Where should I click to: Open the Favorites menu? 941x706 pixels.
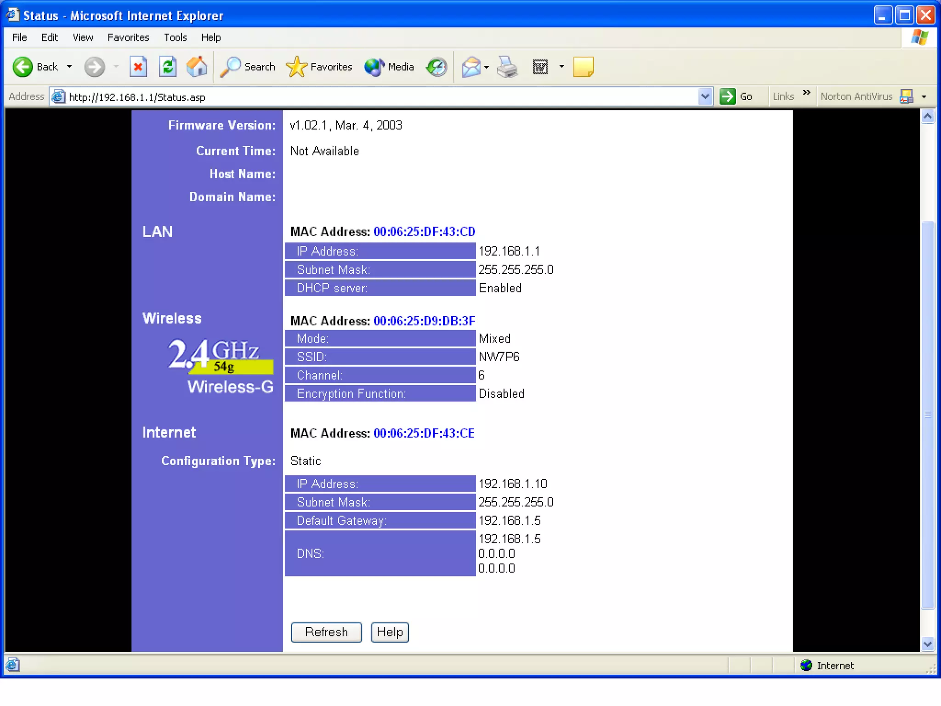(x=128, y=38)
